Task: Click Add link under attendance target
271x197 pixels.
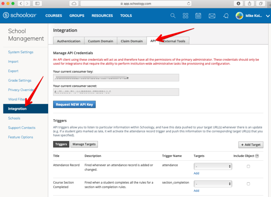Action: pos(196,173)
